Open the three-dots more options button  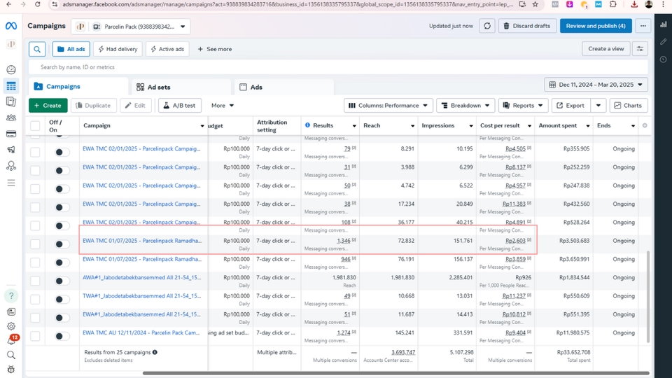click(643, 26)
